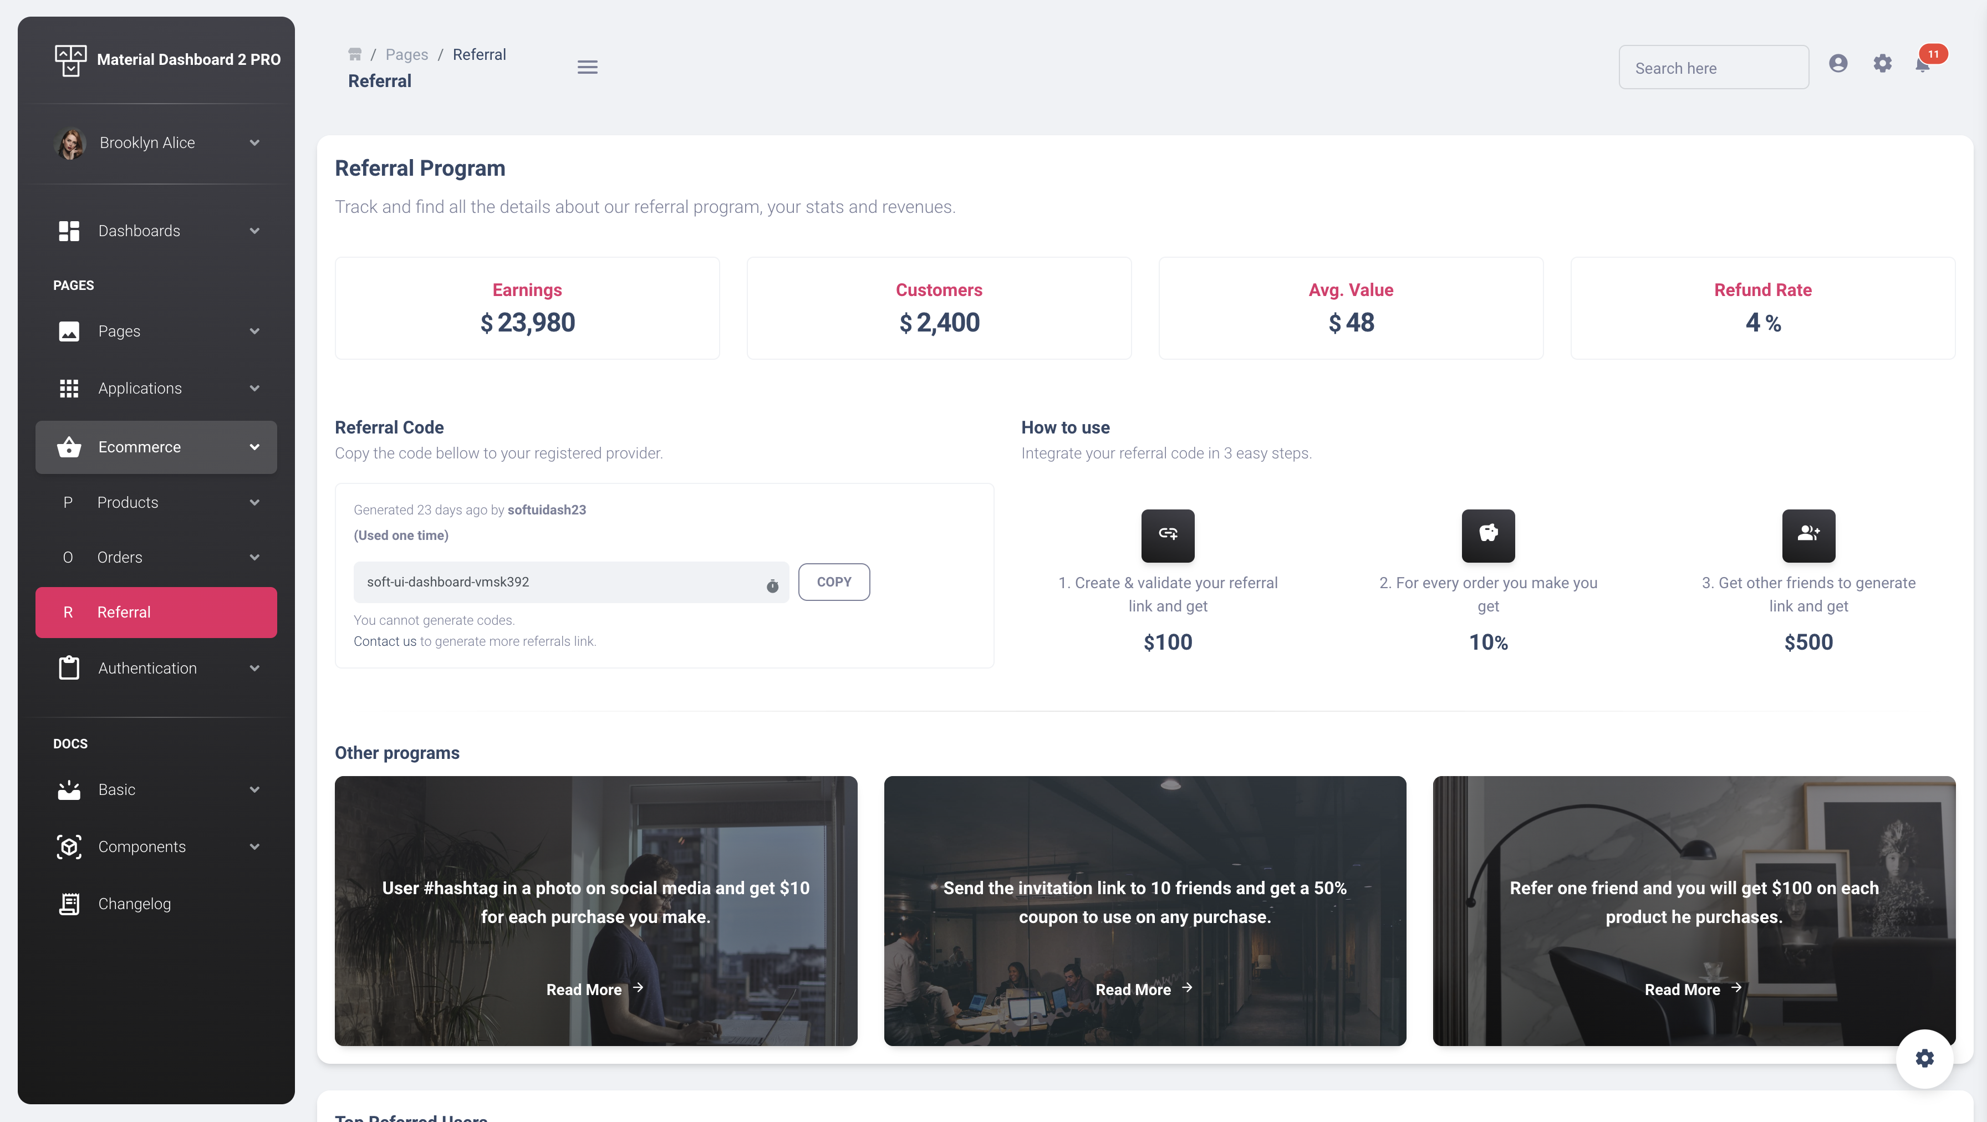Click into the Search here field
The width and height of the screenshot is (1987, 1122).
point(1713,68)
